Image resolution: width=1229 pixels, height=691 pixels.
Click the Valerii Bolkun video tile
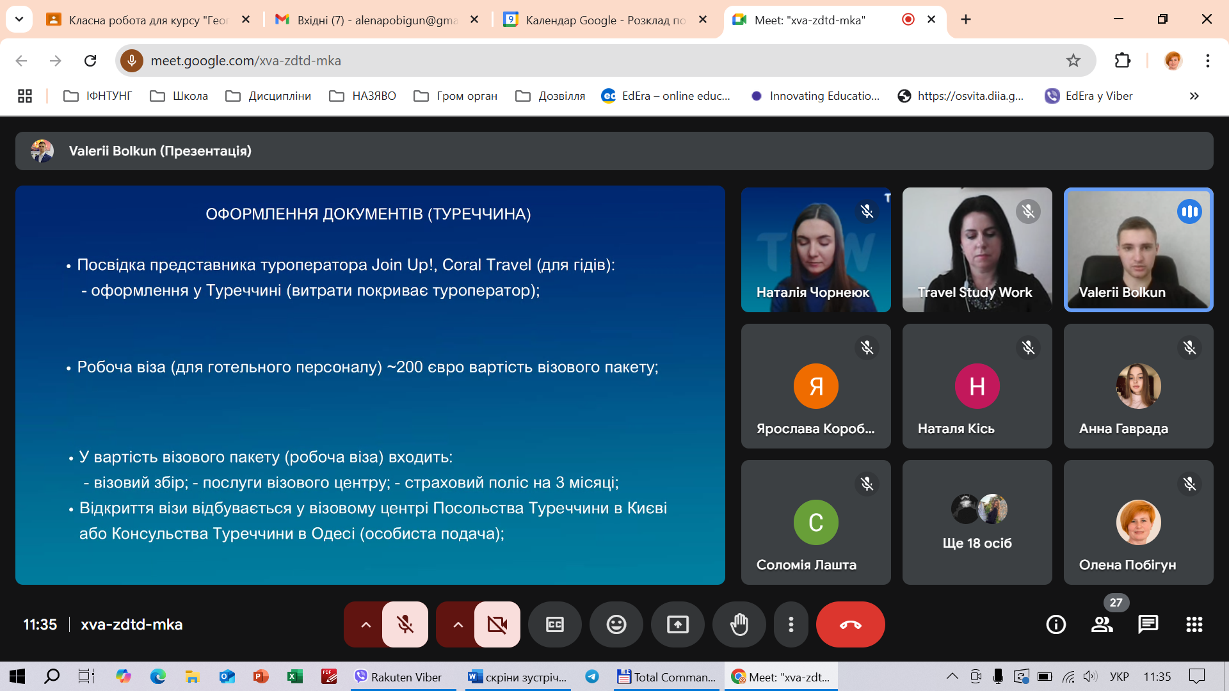point(1137,250)
